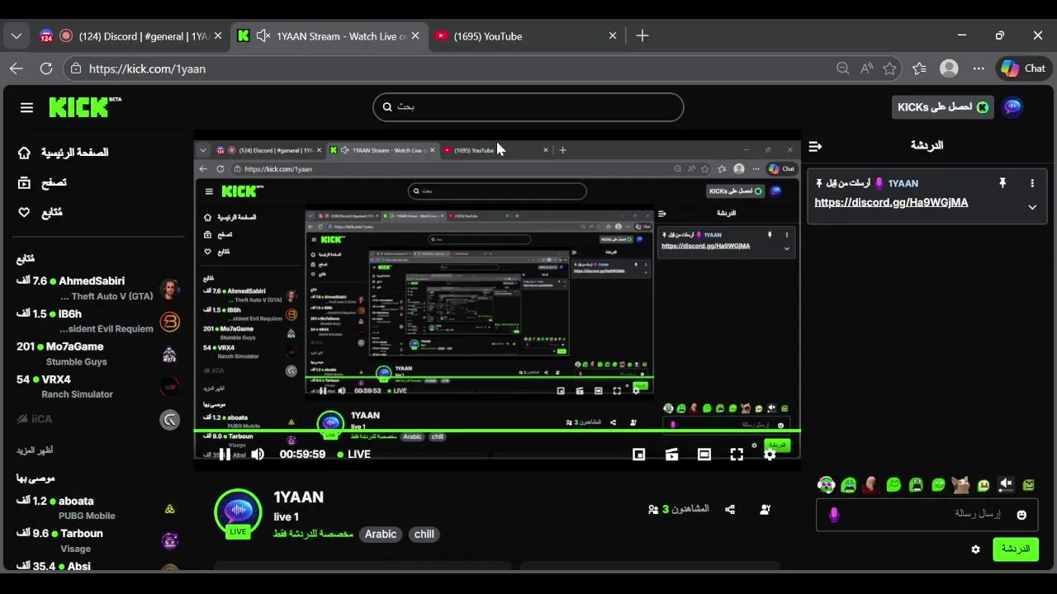Insert the headphones emote

(x=826, y=485)
